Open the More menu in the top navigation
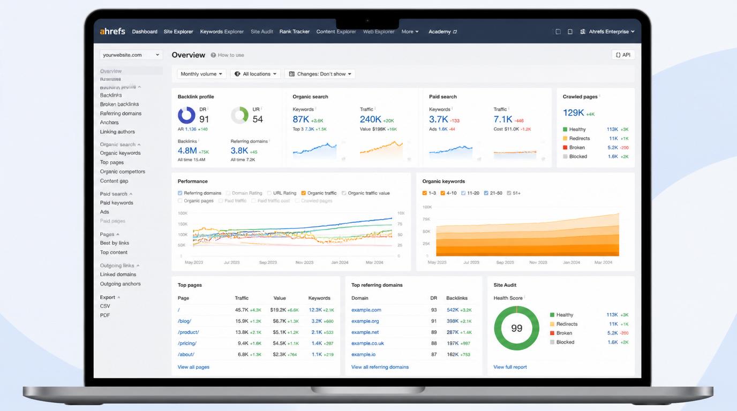This screenshot has width=737, height=411. [410, 32]
